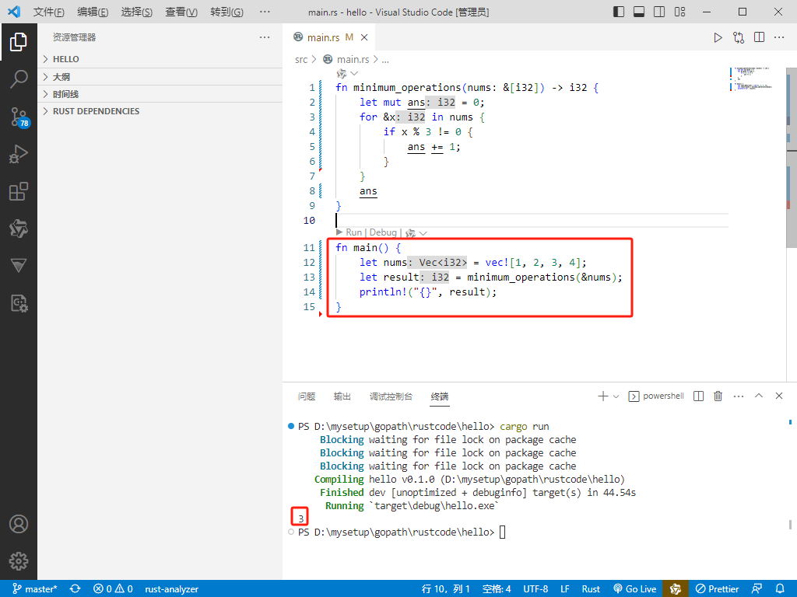Screen dimensions: 797x597
Task: Toggle the secondary side bar layout icon
Action: point(659,12)
